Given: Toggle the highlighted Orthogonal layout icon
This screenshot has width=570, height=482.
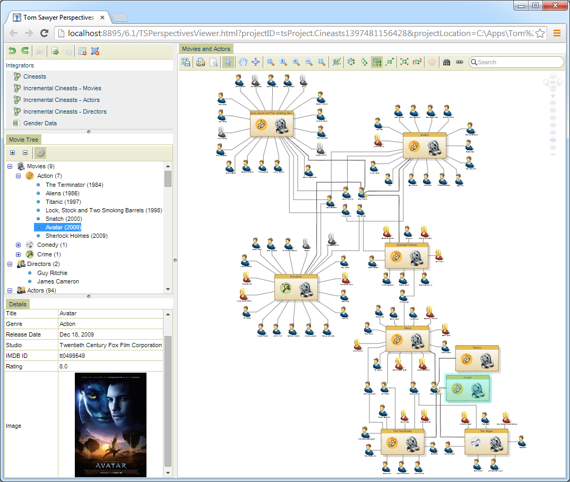Looking at the screenshot, I should pos(377,62).
